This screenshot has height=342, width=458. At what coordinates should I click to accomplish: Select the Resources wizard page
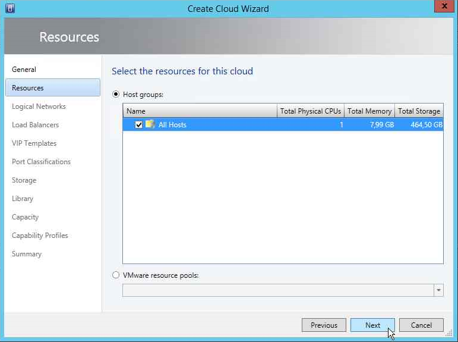53,88
